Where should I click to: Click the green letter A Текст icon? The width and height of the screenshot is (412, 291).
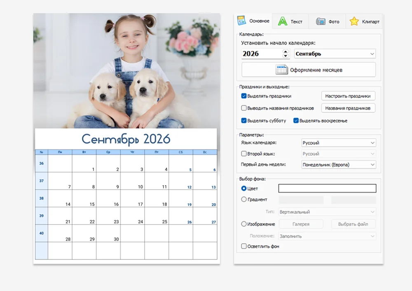(x=283, y=21)
